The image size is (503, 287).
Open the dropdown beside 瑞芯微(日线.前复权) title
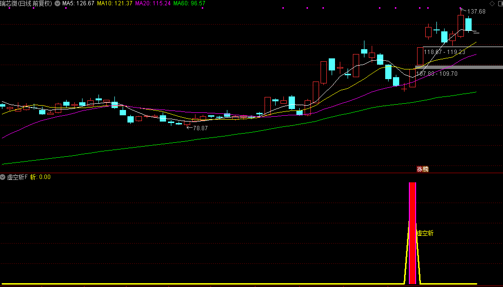click(57, 3)
